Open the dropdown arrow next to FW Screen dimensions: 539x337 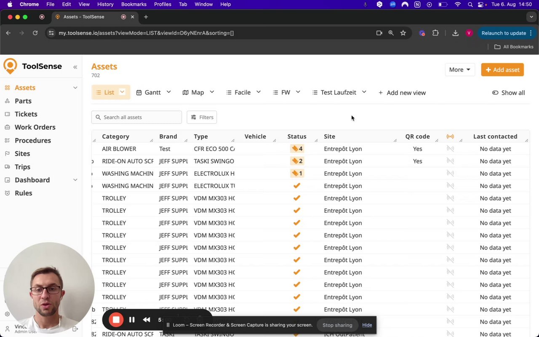[298, 92]
